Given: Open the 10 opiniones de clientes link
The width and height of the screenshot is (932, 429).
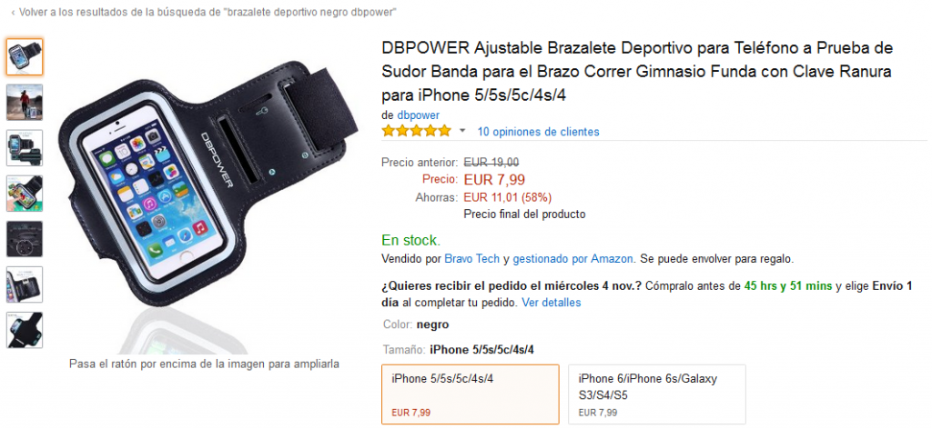Looking at the screenshot, I should (x=538, y=132).
